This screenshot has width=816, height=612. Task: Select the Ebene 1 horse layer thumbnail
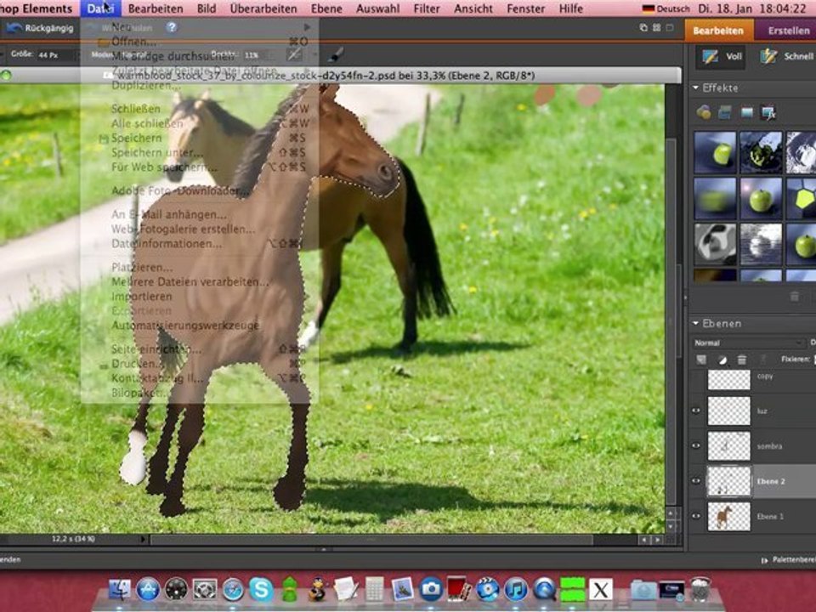[x=728, y=516]
